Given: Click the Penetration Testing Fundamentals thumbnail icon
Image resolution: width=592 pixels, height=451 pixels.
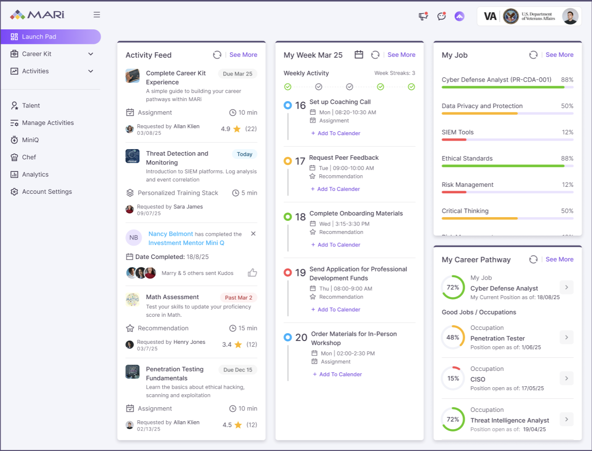Looking at the screenshot, I should 132,372.
